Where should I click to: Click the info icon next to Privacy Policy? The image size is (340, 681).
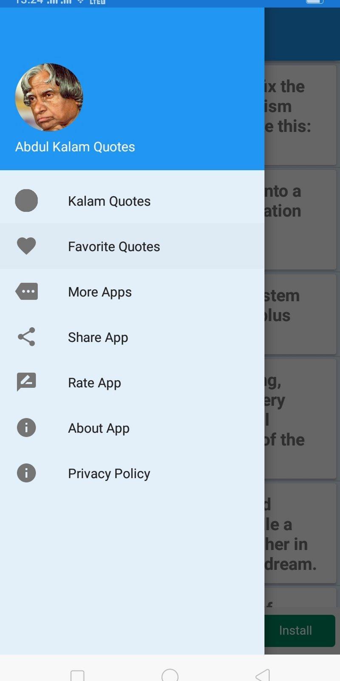click(26, 473)
